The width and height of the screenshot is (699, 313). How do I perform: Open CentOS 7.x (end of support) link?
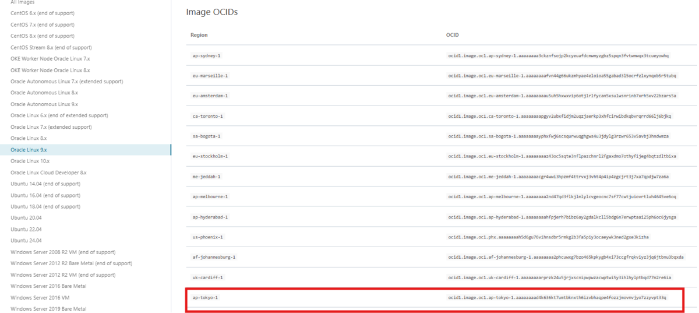tap(43, 24)
